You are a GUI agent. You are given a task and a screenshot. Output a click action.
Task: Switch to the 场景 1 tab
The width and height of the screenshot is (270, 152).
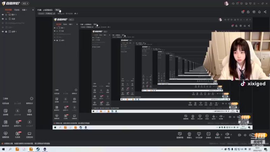click(24, 10)
